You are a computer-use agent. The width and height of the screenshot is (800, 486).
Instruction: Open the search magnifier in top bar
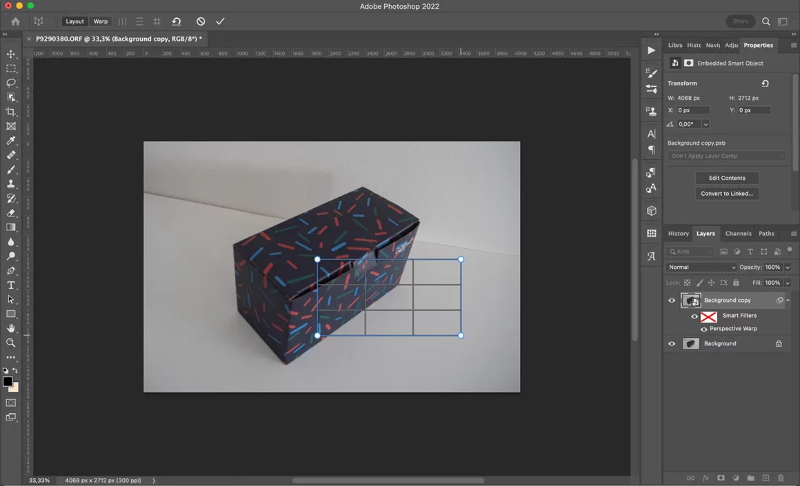tap(766, 21)
